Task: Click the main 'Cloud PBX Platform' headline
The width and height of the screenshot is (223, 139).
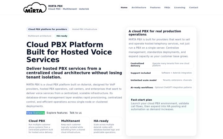Action: tap(69, 52)
